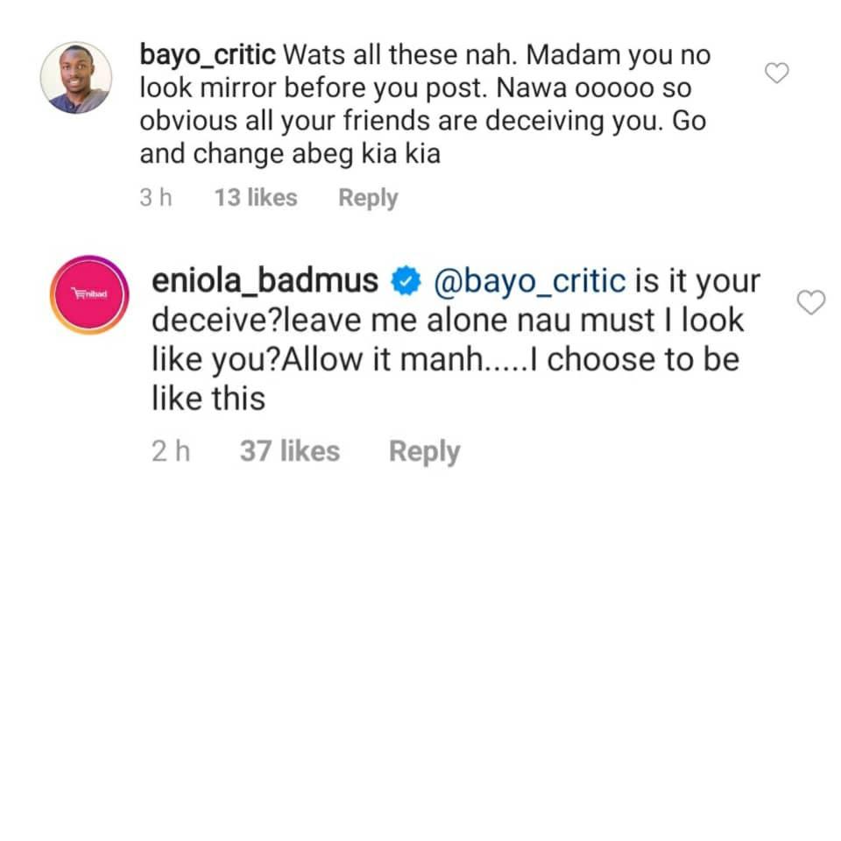
Task: Reply to eniola_badmus's comment
Action: [x=424, y=452]
